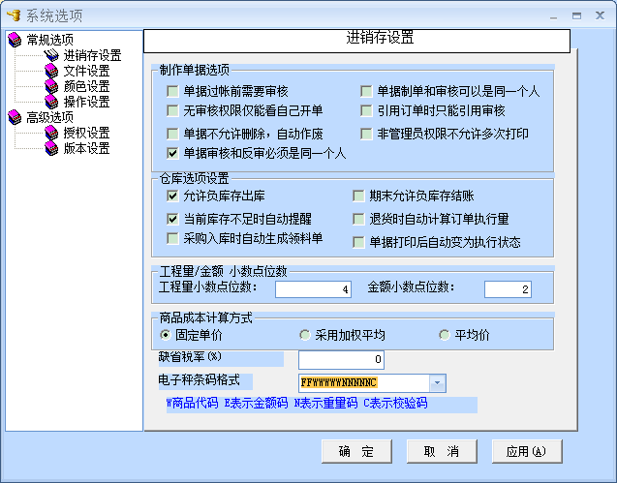Click the 进销存设置 header panel
This screenshot has height=483, width=617.
coord(356,41)
